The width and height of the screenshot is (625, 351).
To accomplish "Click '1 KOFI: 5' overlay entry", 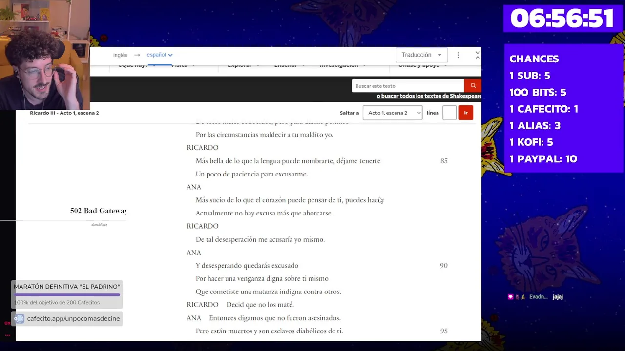I will click(531, 142).
